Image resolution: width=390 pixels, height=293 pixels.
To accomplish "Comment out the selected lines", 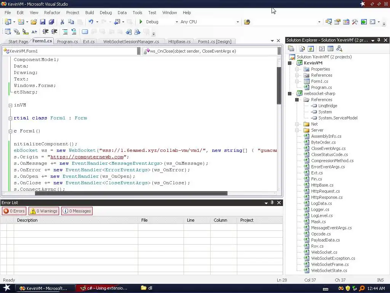I will [x=65, y=32].
